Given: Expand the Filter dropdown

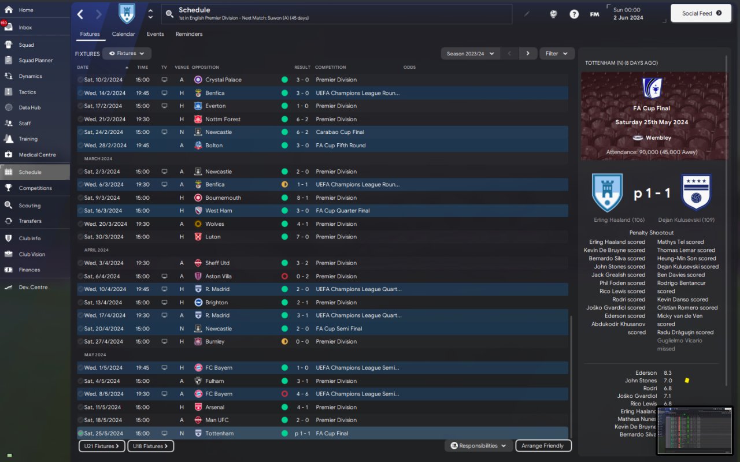Looking at the screenshot, I should 557,54.
